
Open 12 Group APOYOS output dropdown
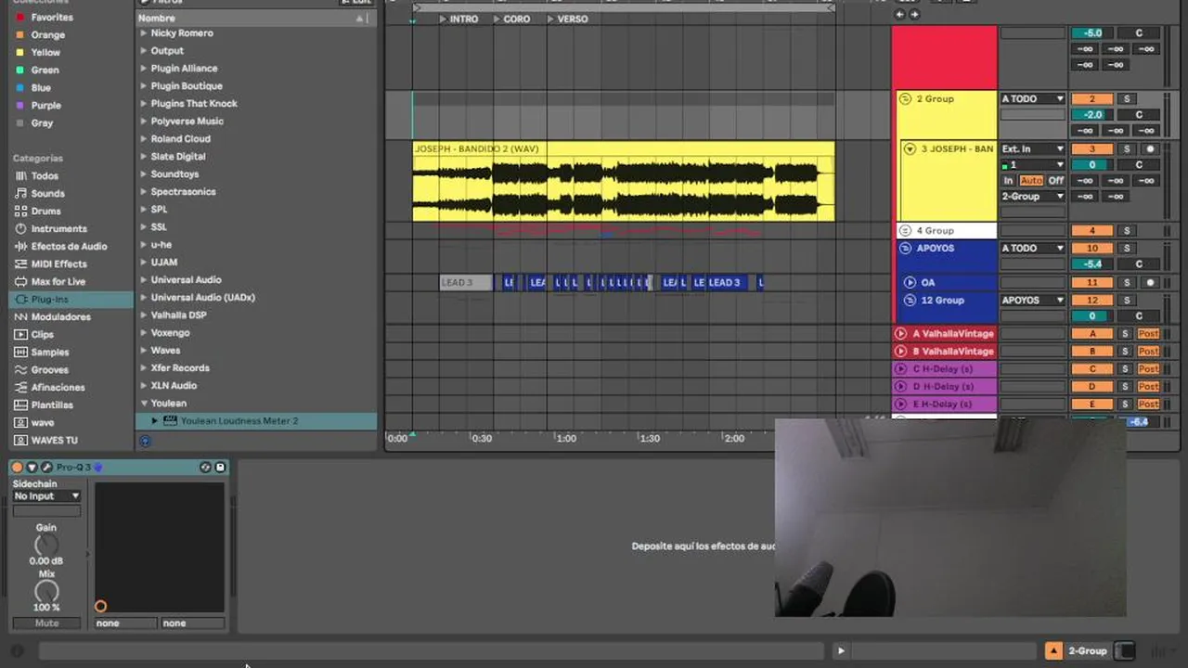point(1032,301)
